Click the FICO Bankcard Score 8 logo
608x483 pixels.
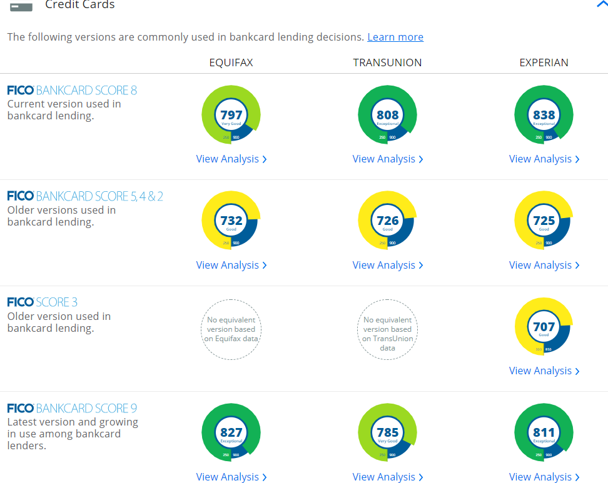click(x=71, y=90)
